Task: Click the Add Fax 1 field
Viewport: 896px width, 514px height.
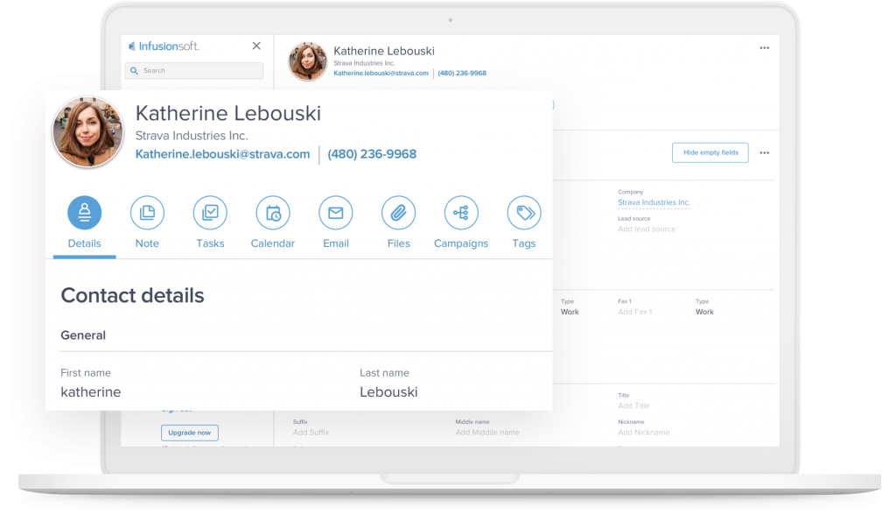Action: [x=635, y=313]
